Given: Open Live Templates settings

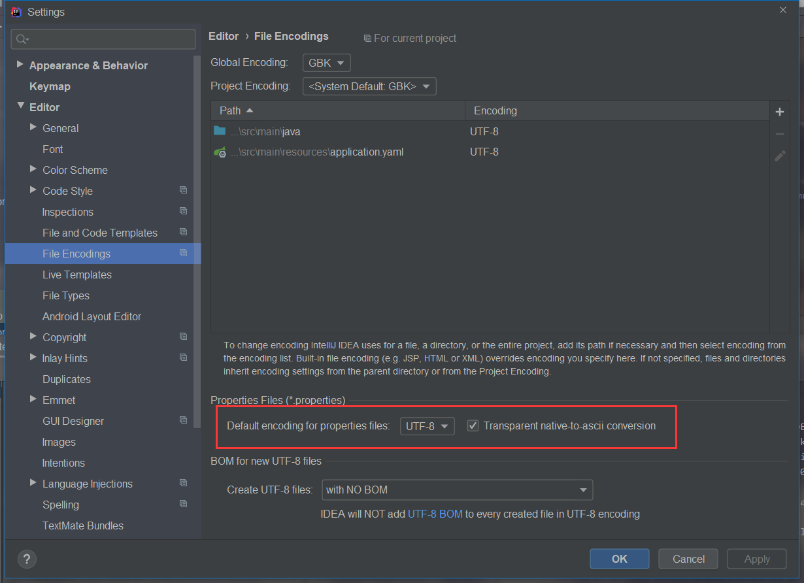Looking at the screenshot, I should coord(77,275).
